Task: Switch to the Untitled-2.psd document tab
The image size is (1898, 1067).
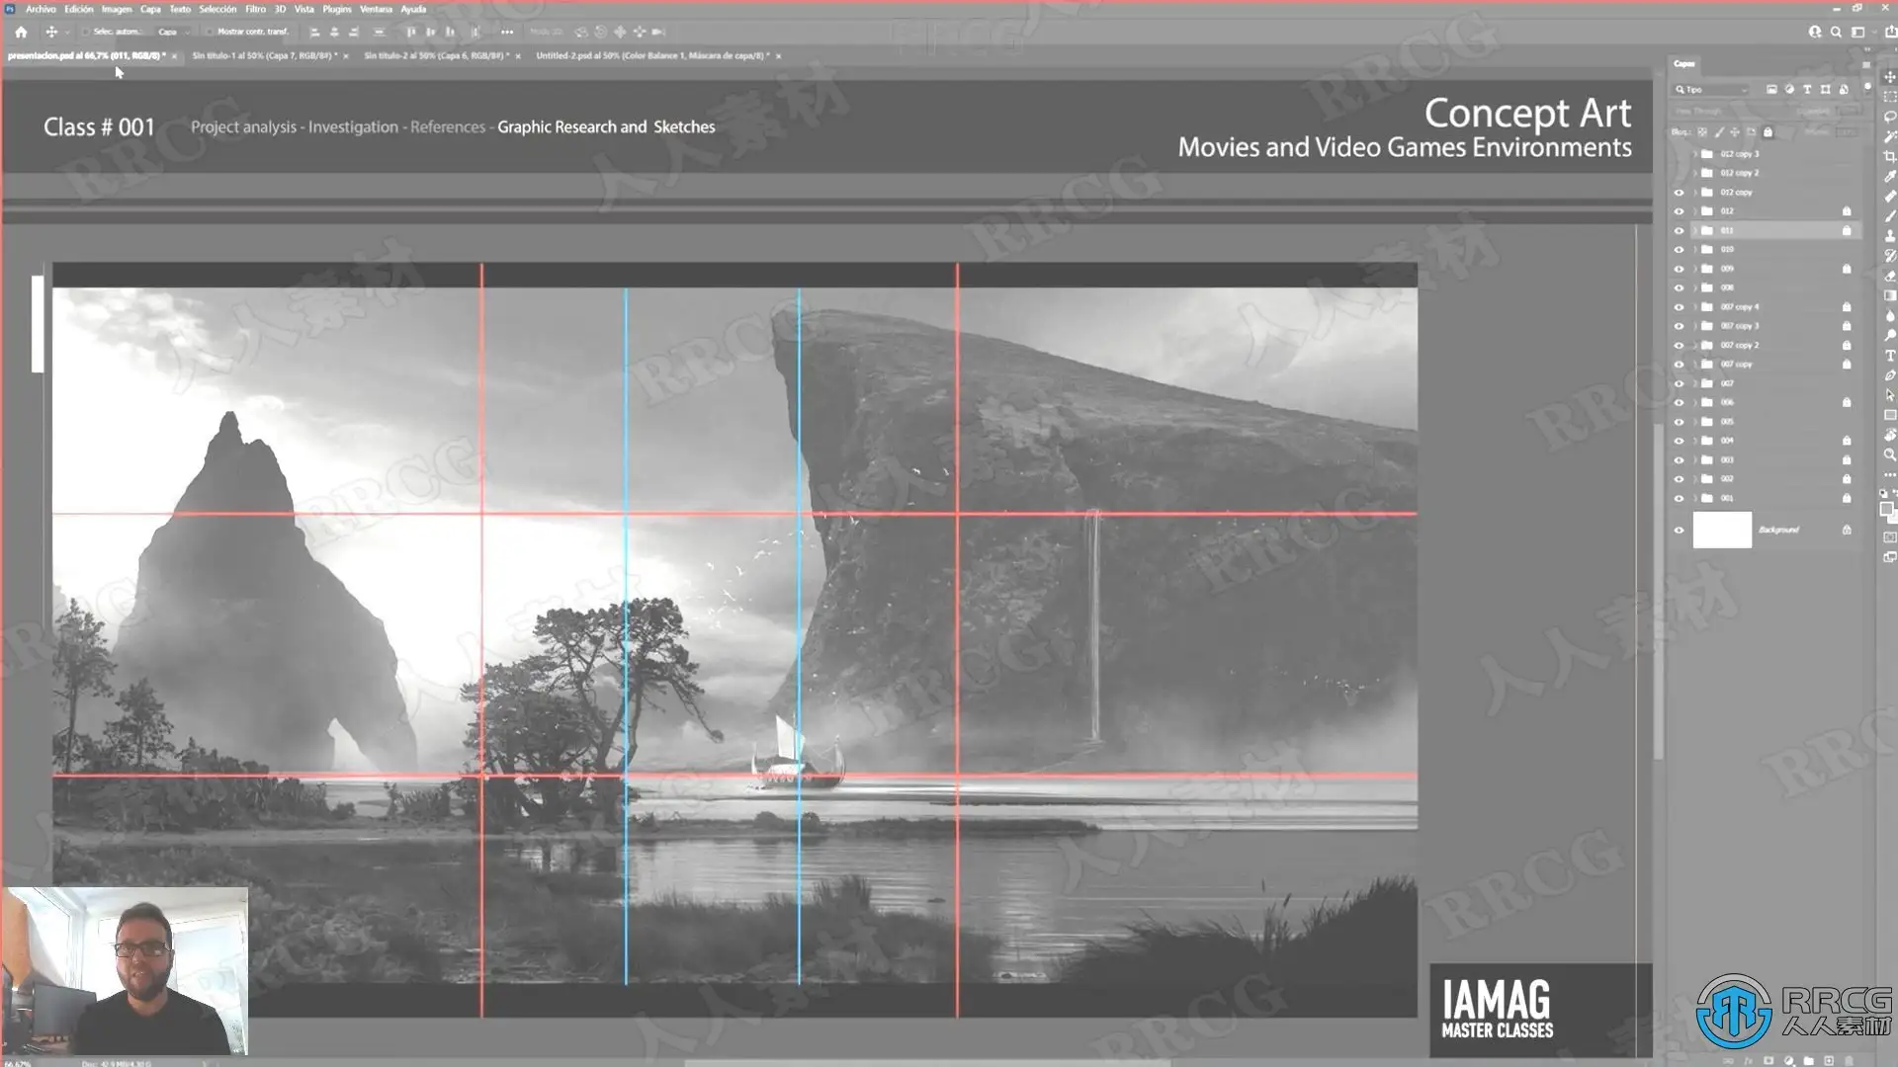Action: (x=651, y=56)
